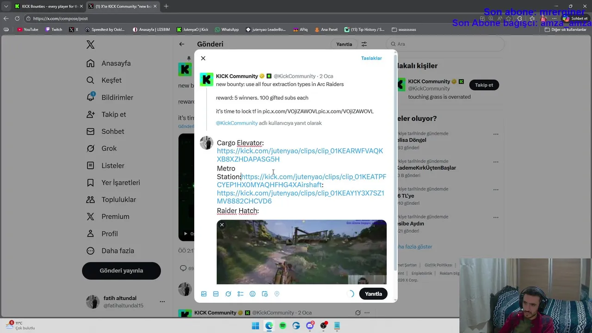Click Gönderi yayınla post button
The height and width of the screenshot is (333, 592).
click(121, 271)
